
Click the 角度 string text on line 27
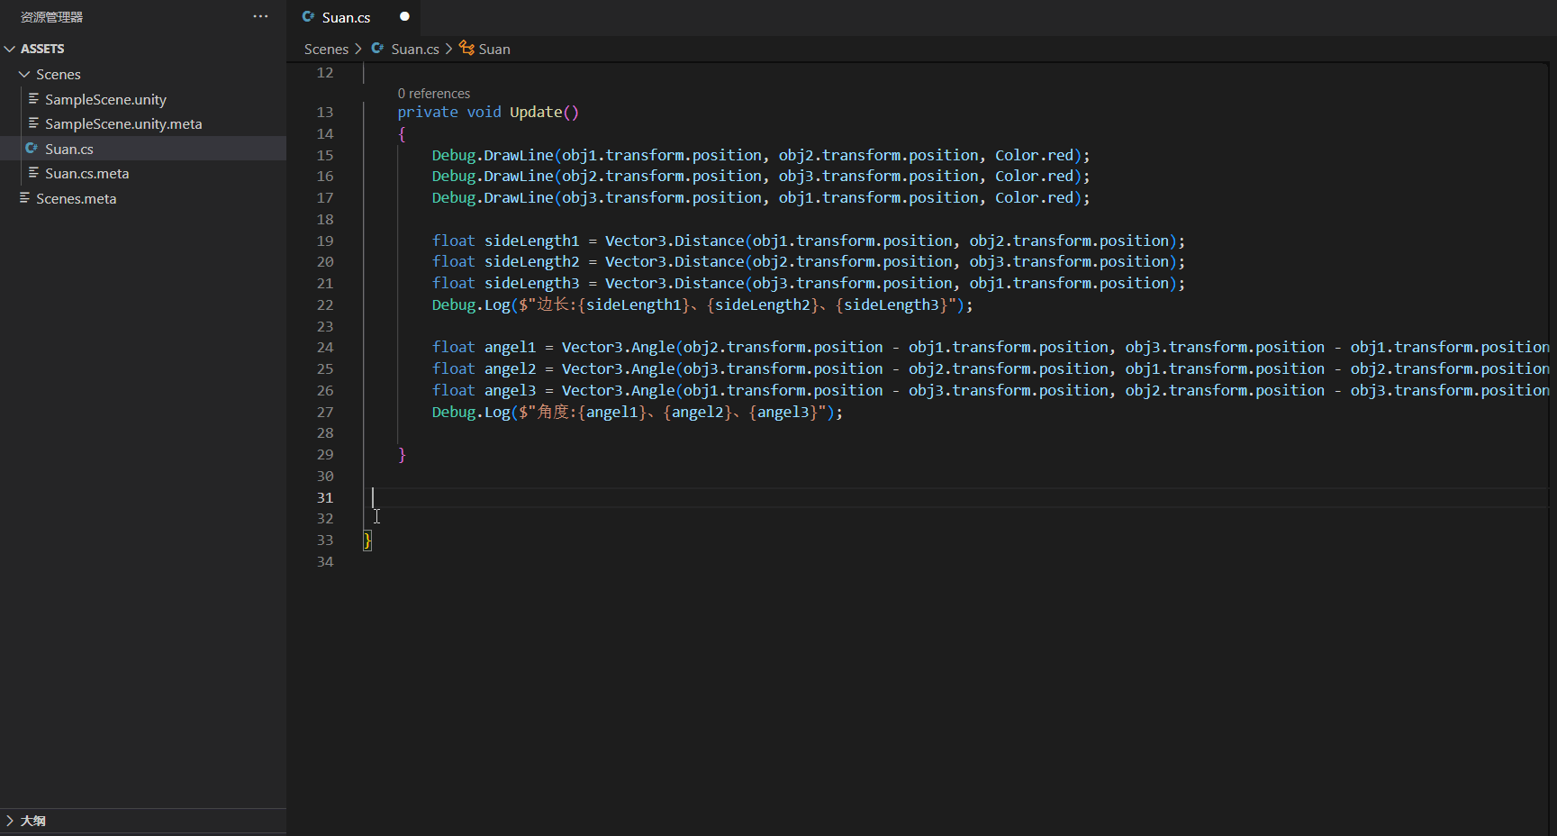tap(553, 412)
